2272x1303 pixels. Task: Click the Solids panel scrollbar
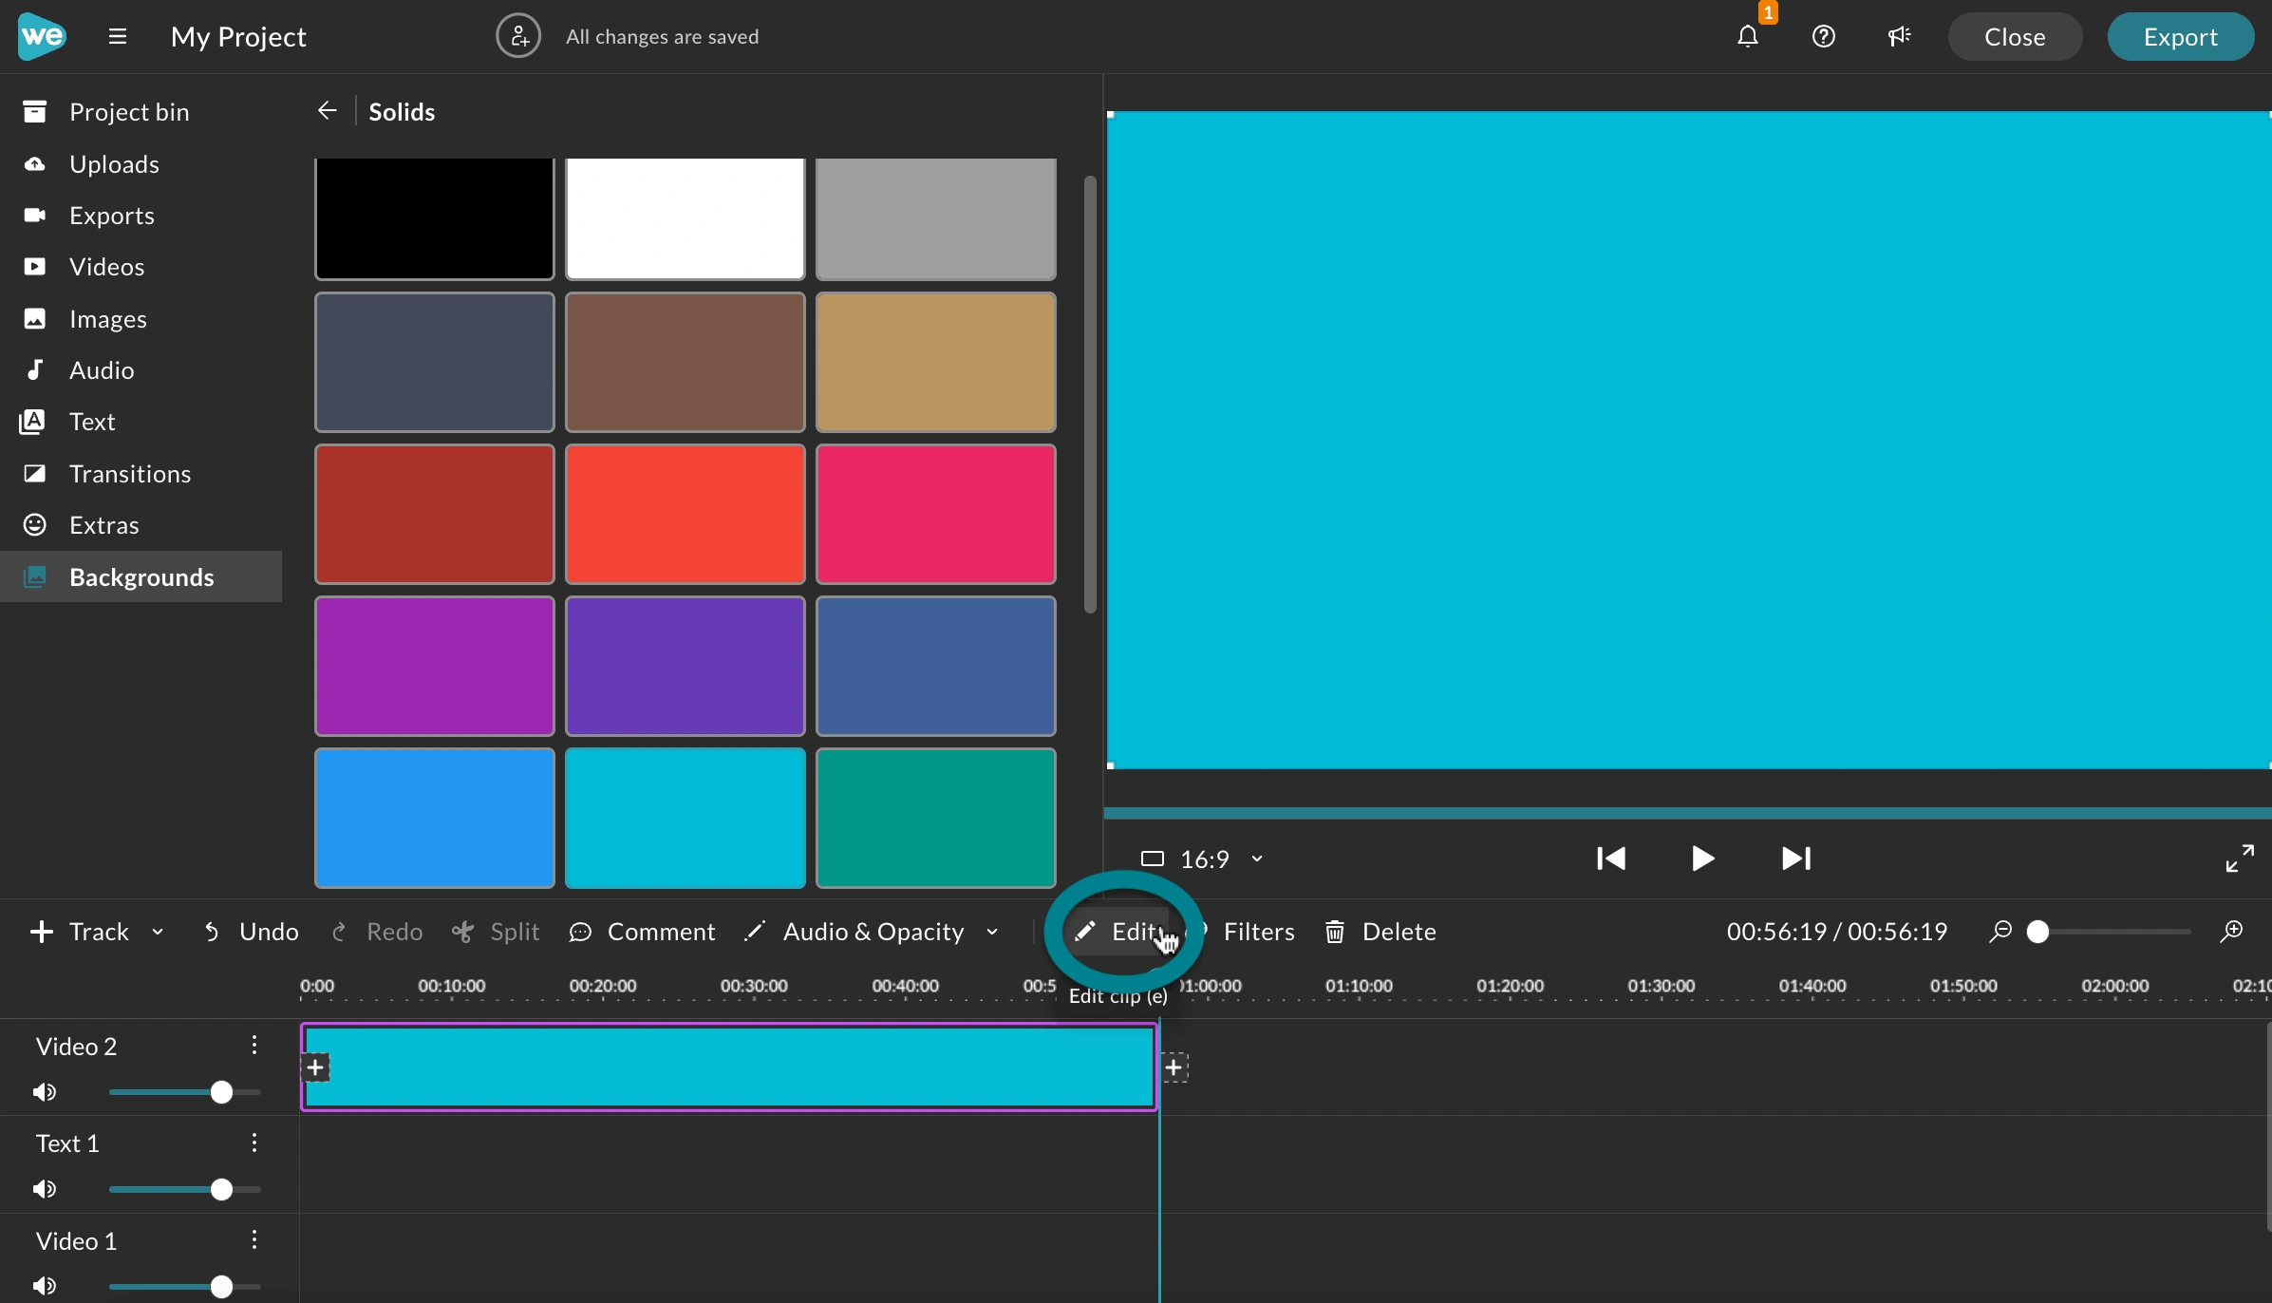coord(1090,394)
